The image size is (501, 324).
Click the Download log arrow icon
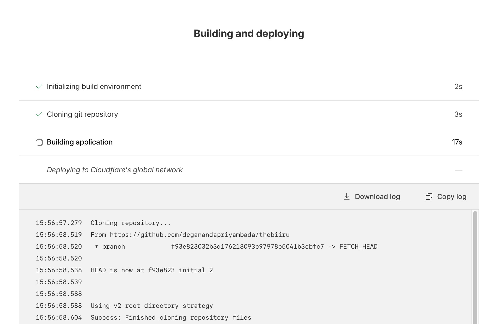coord(346,197)
